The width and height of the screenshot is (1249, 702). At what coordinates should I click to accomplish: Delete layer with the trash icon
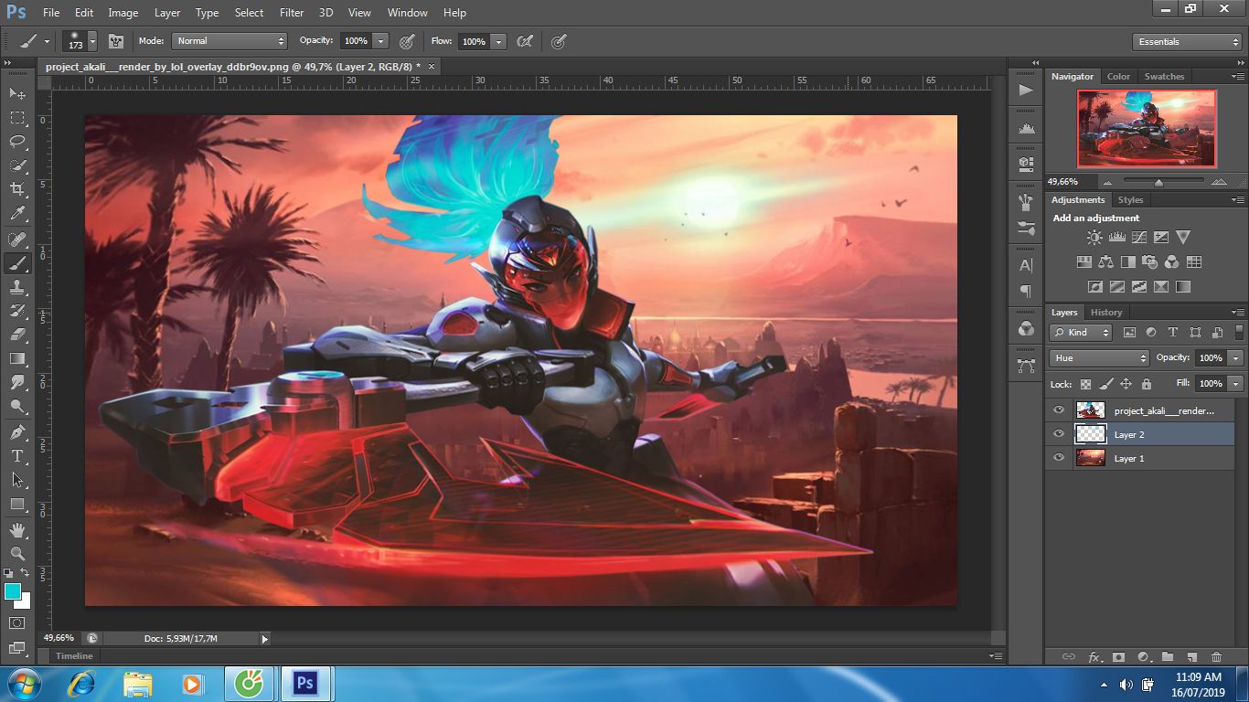[1216, 656]
